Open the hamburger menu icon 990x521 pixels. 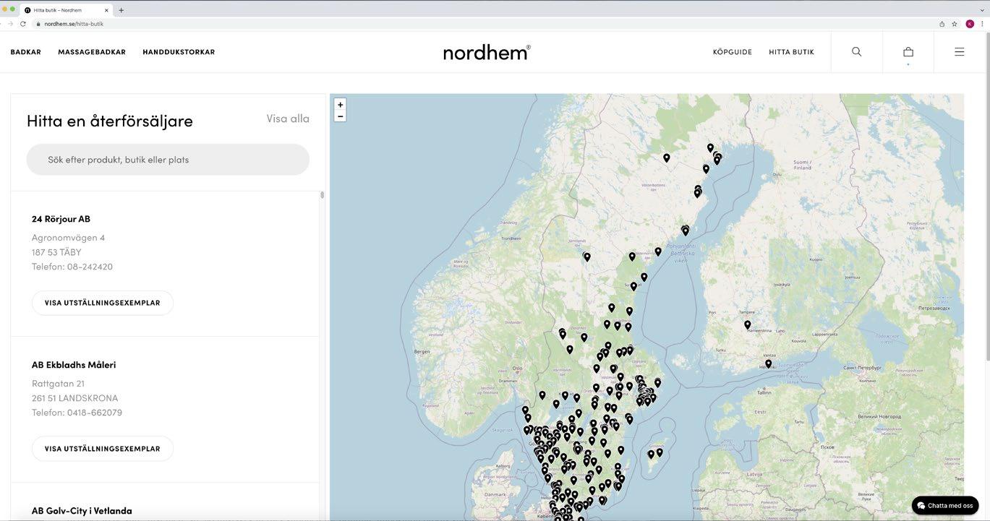[x=960, y=52]
